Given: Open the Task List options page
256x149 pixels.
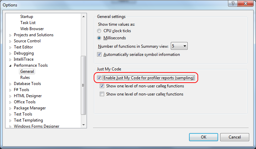Looking at the screenshot, I should coord(28,23).
